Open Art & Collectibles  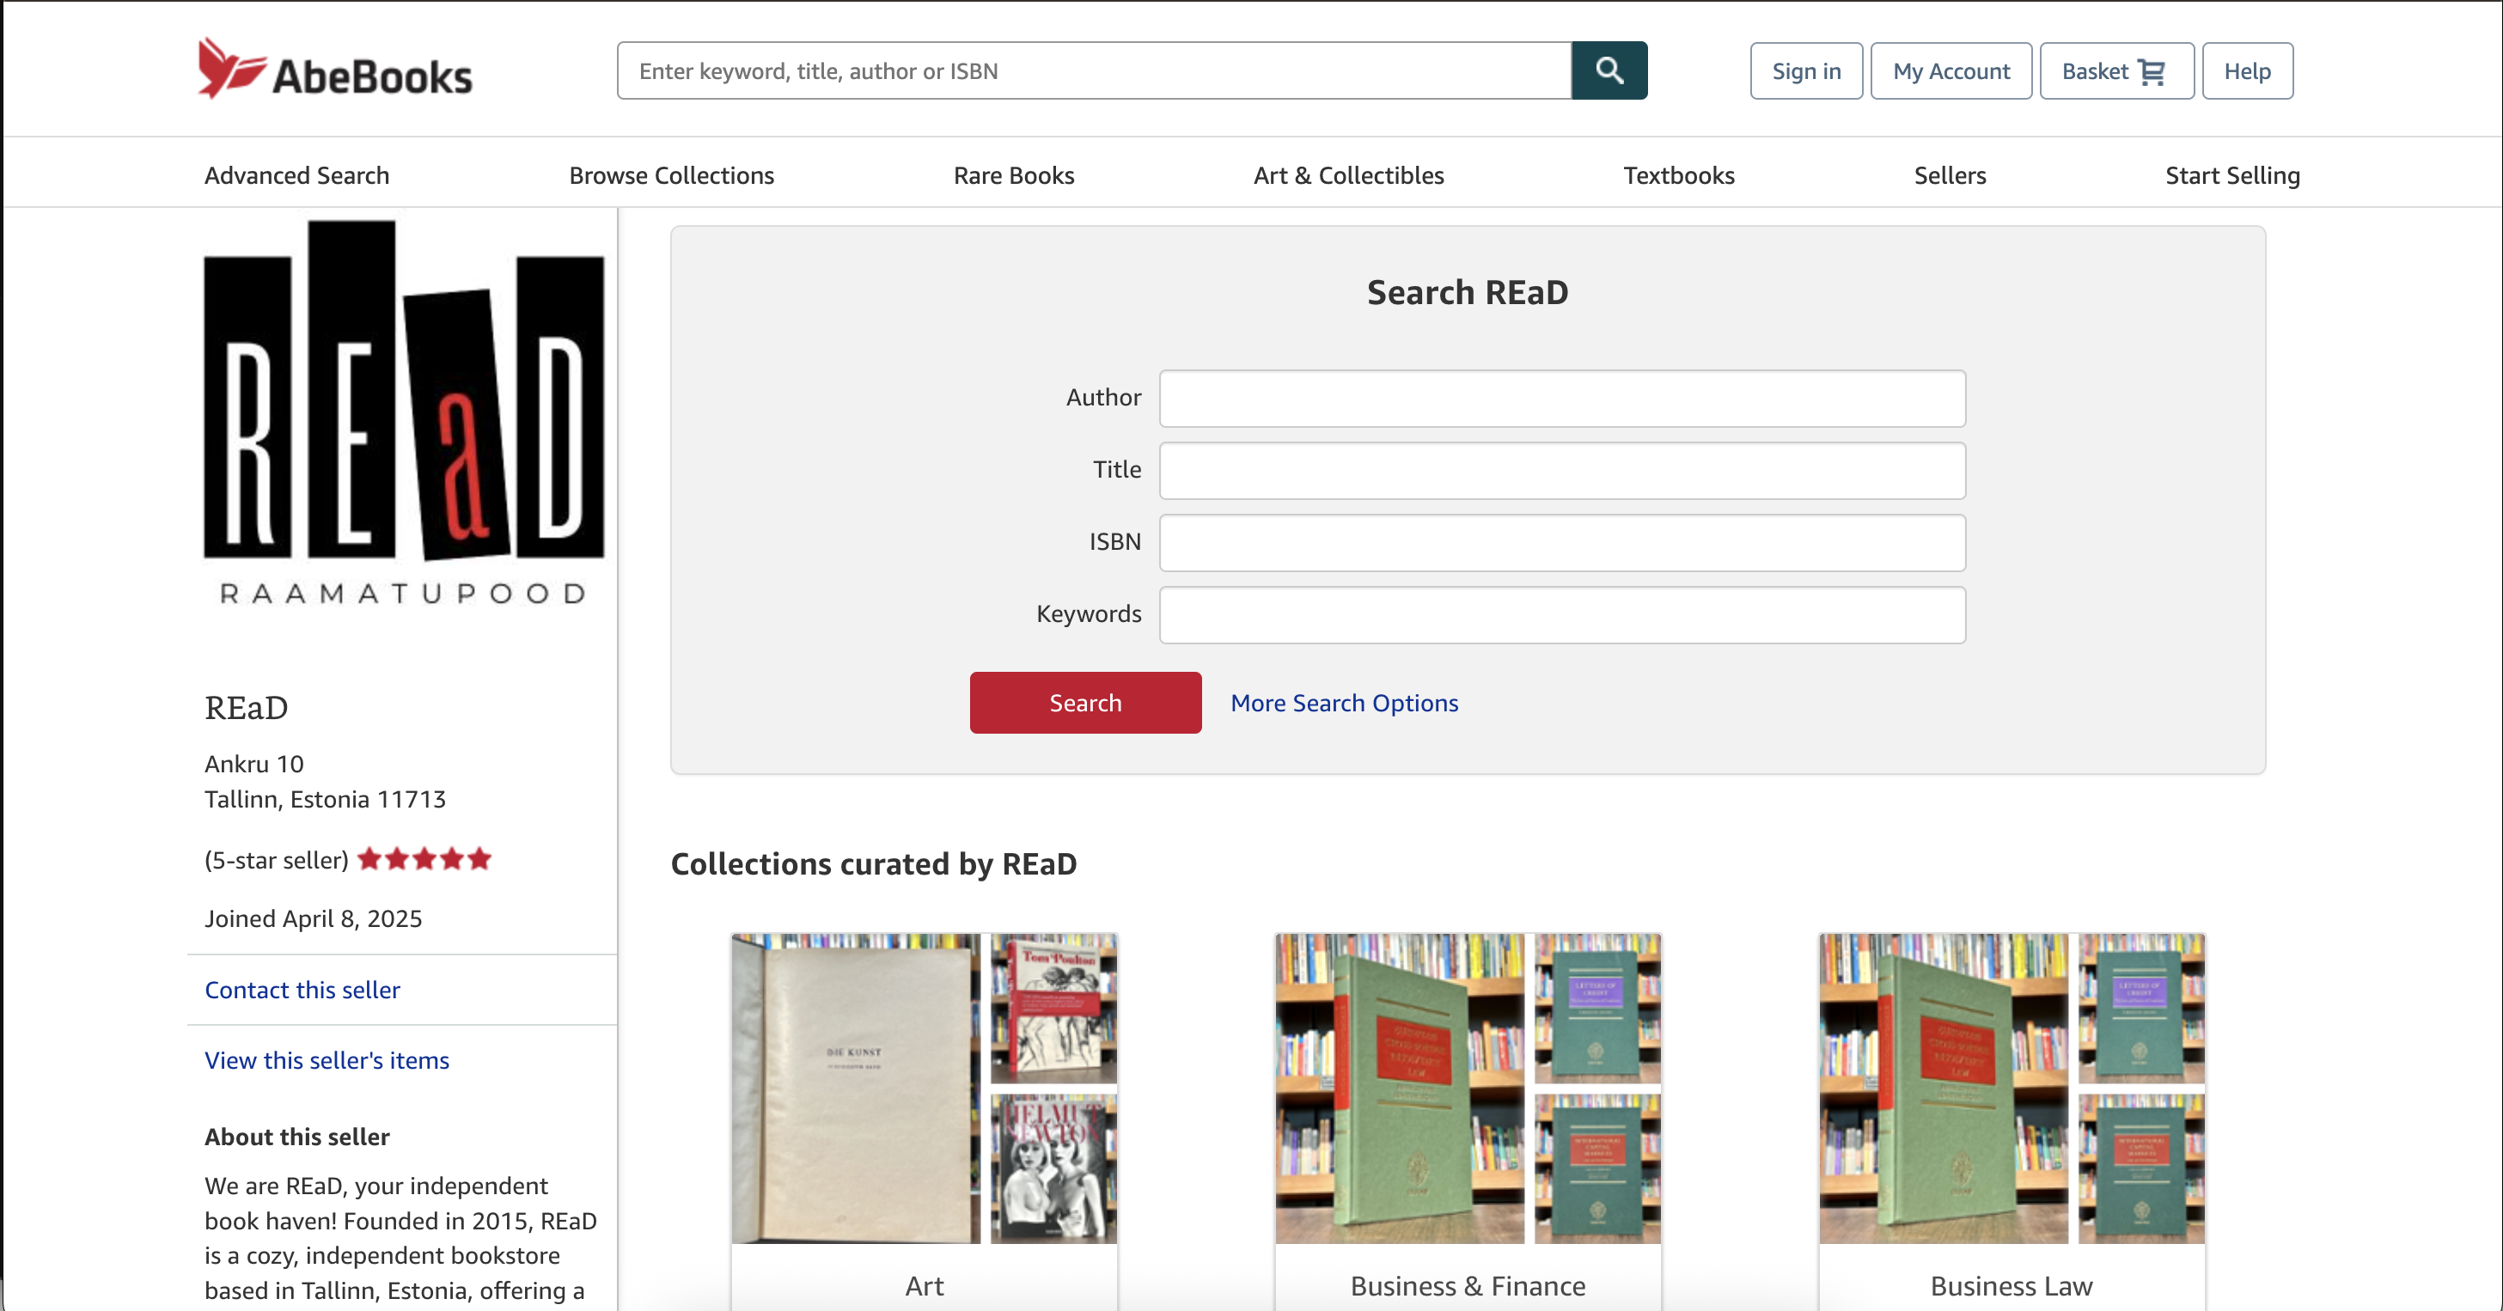[1349, 175]
